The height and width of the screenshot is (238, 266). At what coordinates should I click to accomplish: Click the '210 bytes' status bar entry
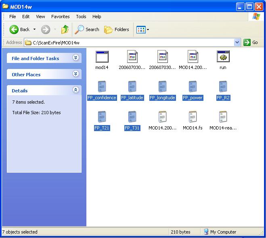point(180,232)
